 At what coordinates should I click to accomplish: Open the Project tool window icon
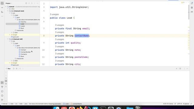point(2,3)
